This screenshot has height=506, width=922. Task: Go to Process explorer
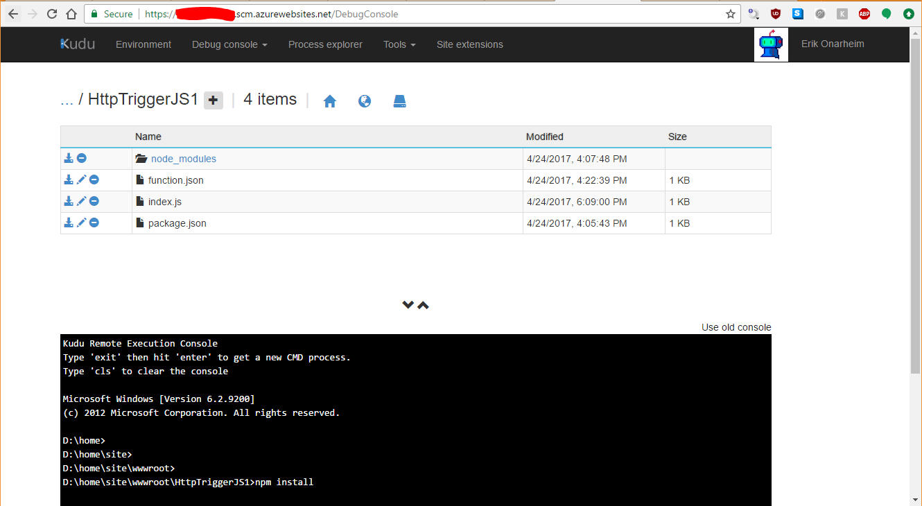coord(325,44)
